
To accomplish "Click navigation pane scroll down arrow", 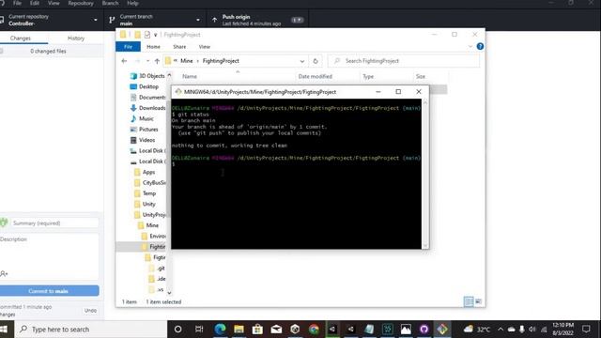I will [x=169, y=293].
